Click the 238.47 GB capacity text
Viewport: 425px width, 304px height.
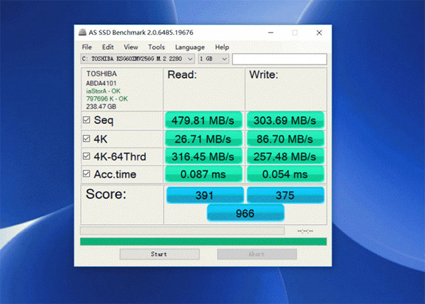101,106
